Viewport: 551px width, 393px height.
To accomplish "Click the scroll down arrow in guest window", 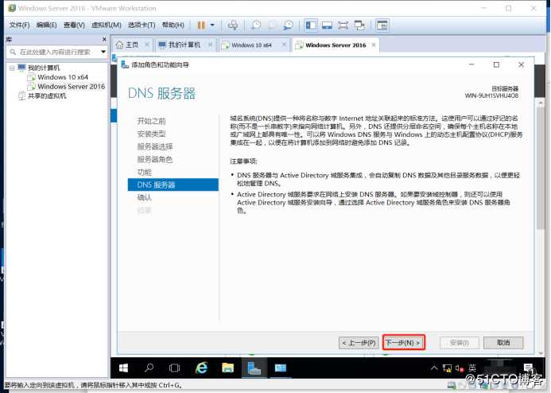I will point(540,353).
